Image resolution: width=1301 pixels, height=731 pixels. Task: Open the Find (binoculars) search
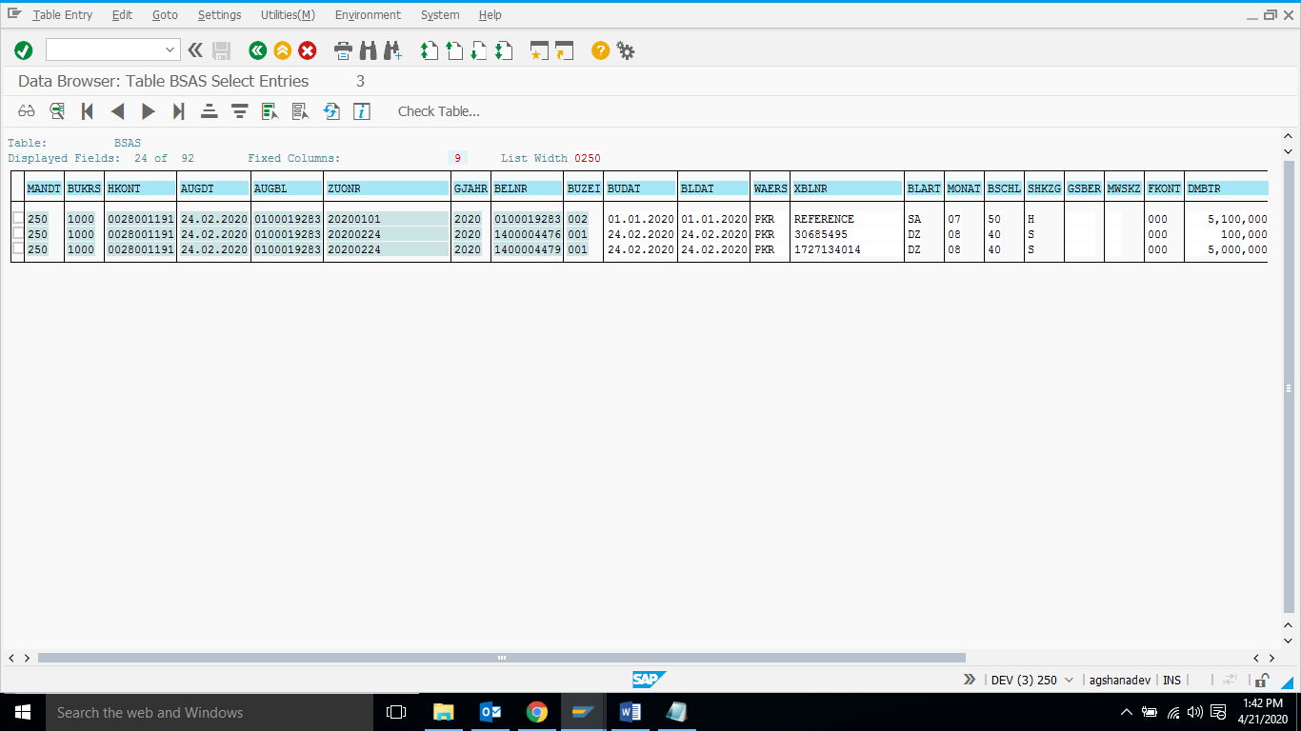pos(369,50)
